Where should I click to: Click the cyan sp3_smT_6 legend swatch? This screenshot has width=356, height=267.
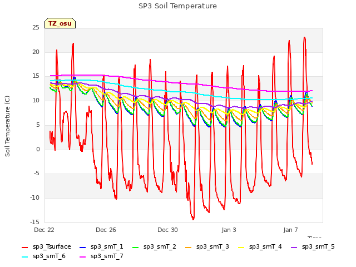[24, 257]
